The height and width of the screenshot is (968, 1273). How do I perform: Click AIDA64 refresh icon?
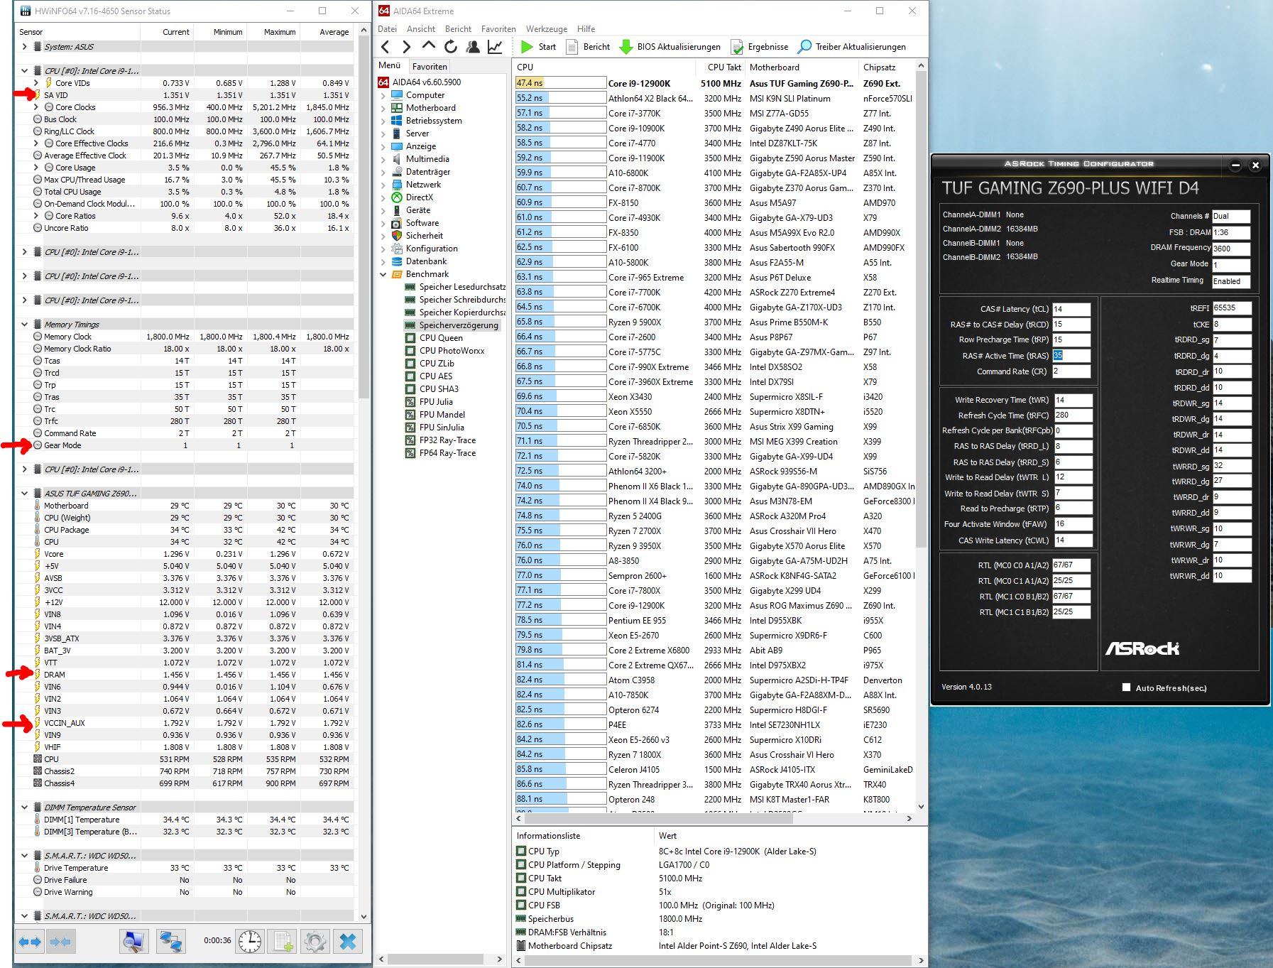point(451,47)
